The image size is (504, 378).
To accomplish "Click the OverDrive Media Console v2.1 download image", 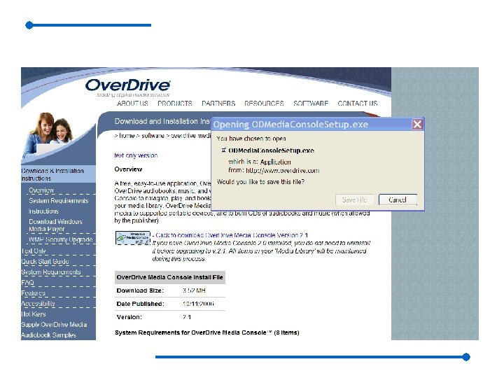I will point(133,238).
